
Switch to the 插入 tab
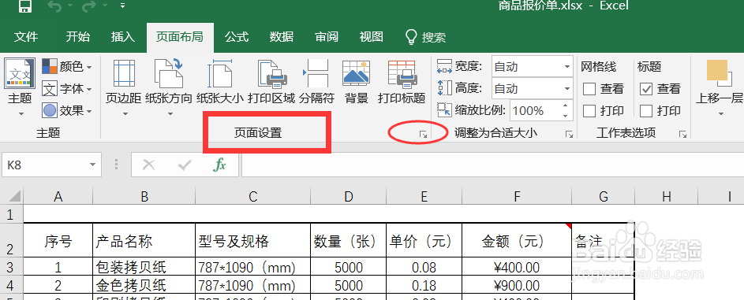coord(123,37)
